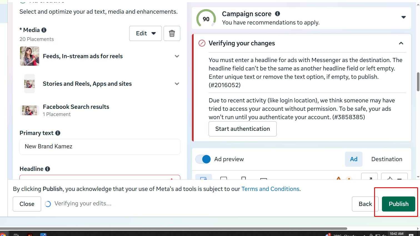Click the Campaign score info icon
This screenshot has height=236, width=420.
point(277,14)
